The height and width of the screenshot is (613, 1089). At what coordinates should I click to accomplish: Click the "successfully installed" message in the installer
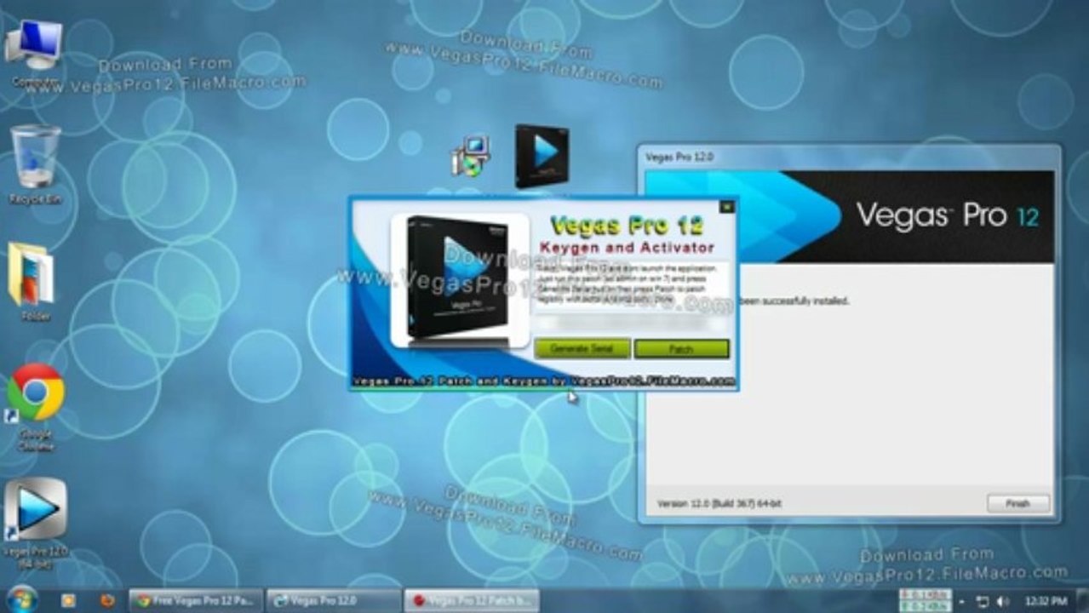click(x=794, y=301)
